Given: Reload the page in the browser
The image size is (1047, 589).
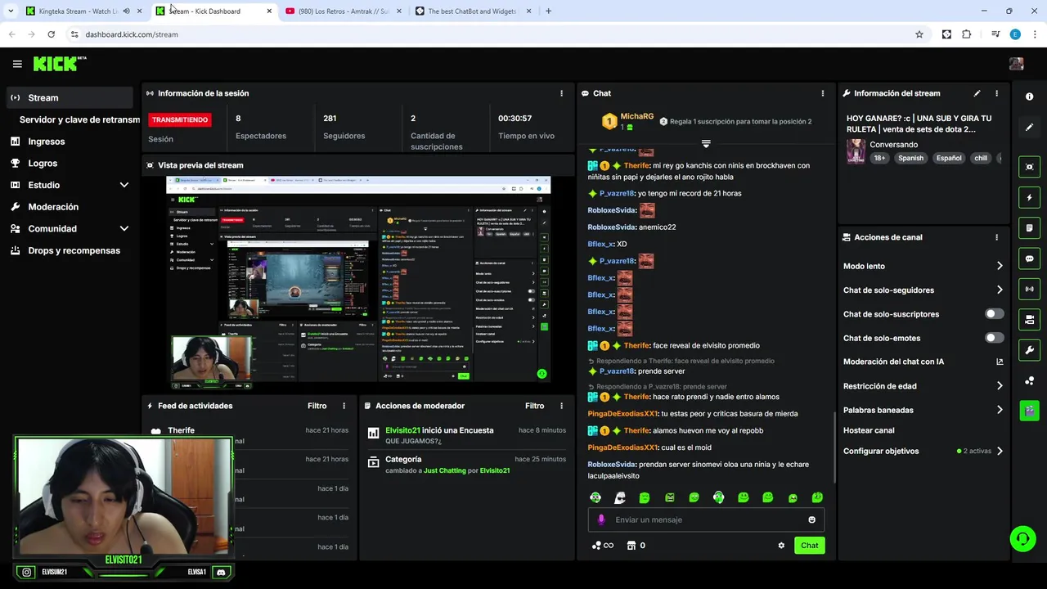Looking at the screenshot, I should pos(51,34).
